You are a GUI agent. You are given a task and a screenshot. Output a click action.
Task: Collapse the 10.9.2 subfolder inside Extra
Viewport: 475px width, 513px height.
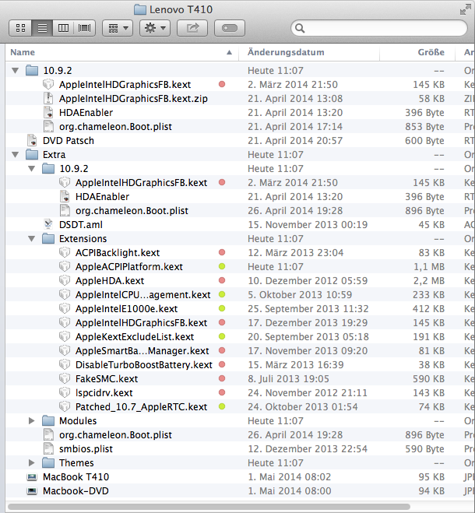pyautogui.click(x=31, y=168)
